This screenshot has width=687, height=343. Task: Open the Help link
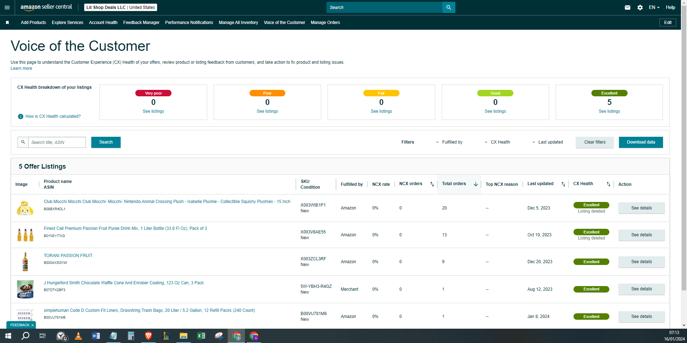click(x=670, y=7)
